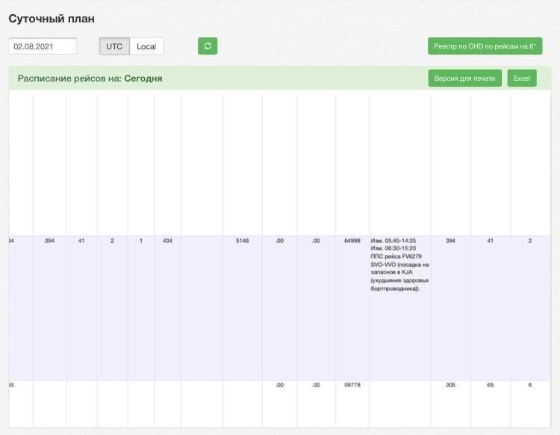The width and height of the screenshot is (560, 435).
Task: Open Реестр по CHD по рейсам report
Action: tap(485, 46)
